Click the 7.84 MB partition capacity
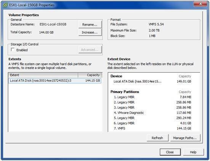210x161 pixels. click(x=186, y=97)
